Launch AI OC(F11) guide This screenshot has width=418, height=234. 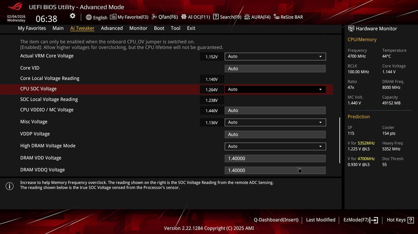point(184,17)
